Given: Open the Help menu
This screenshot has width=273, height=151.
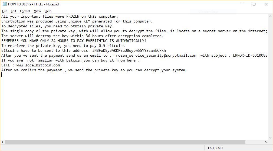Looking at the screenshot, I should (x=48, y=11).
